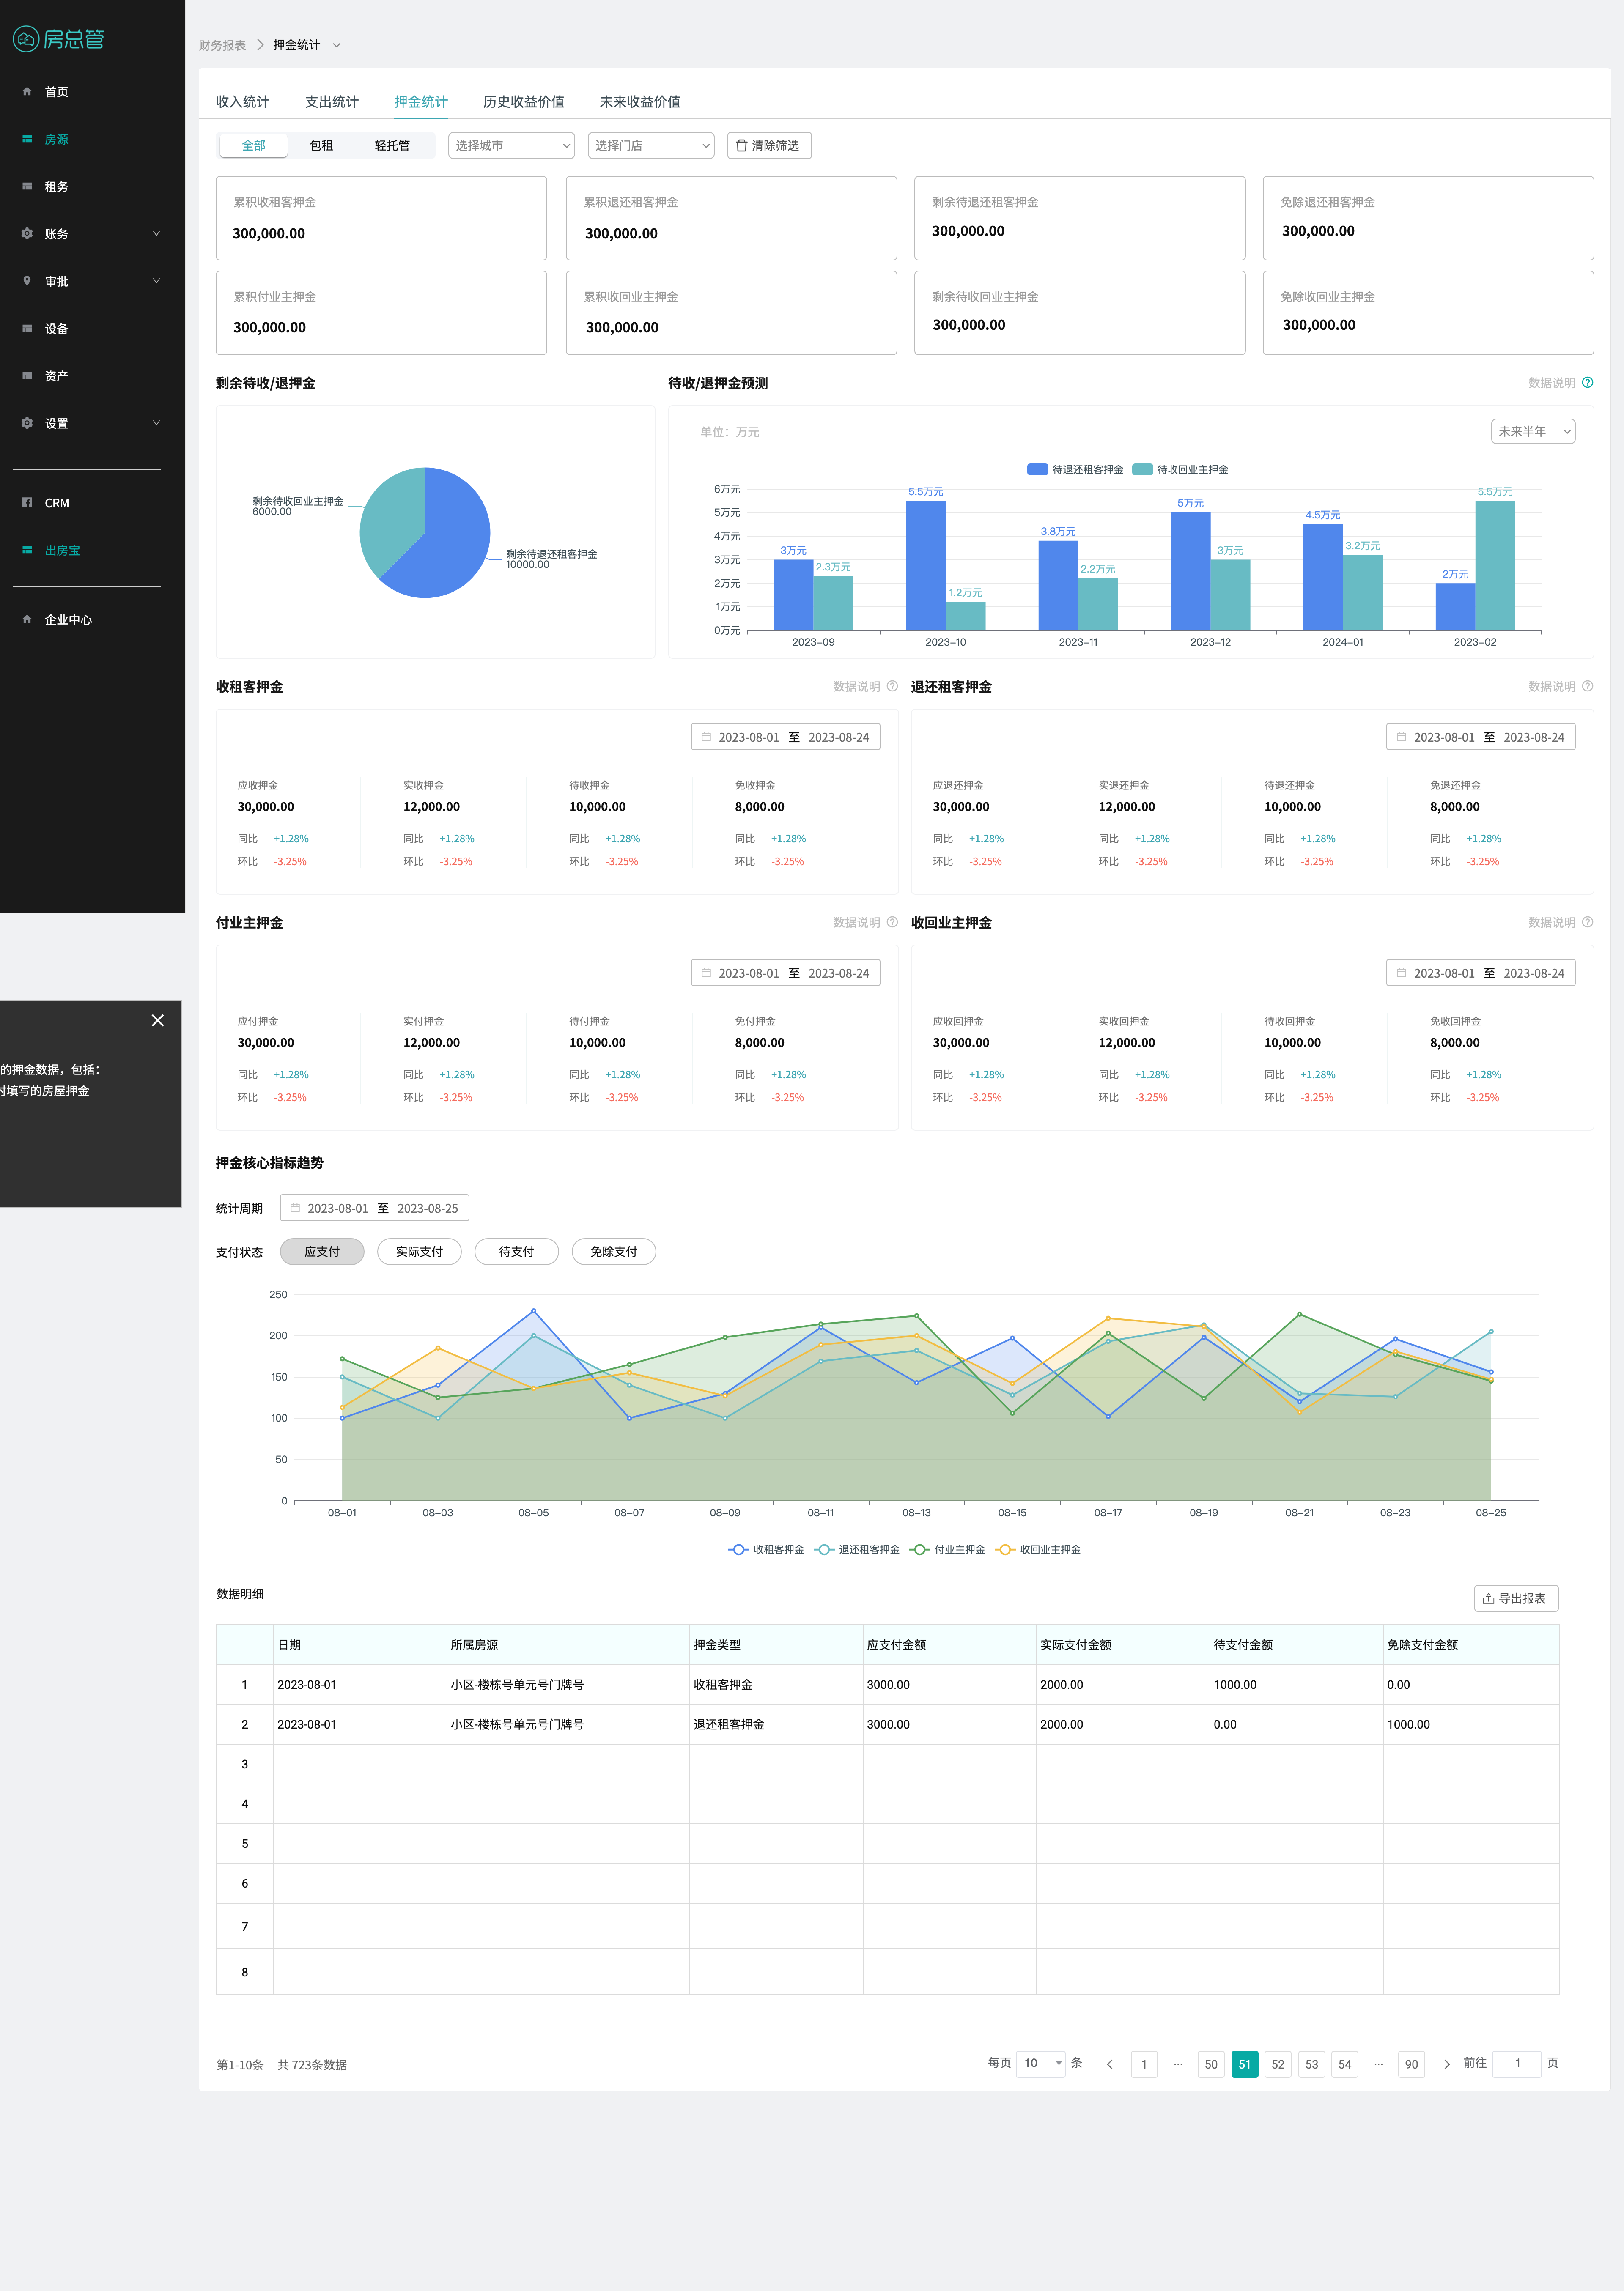This screenshot has height=2291, width=1624.
Task: Toggle 付业主押金 series in trend legend
Action: [947, 1550]
